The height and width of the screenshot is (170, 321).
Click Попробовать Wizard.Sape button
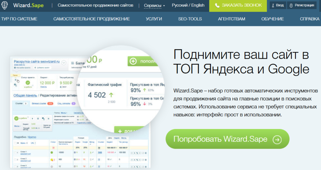228,139
